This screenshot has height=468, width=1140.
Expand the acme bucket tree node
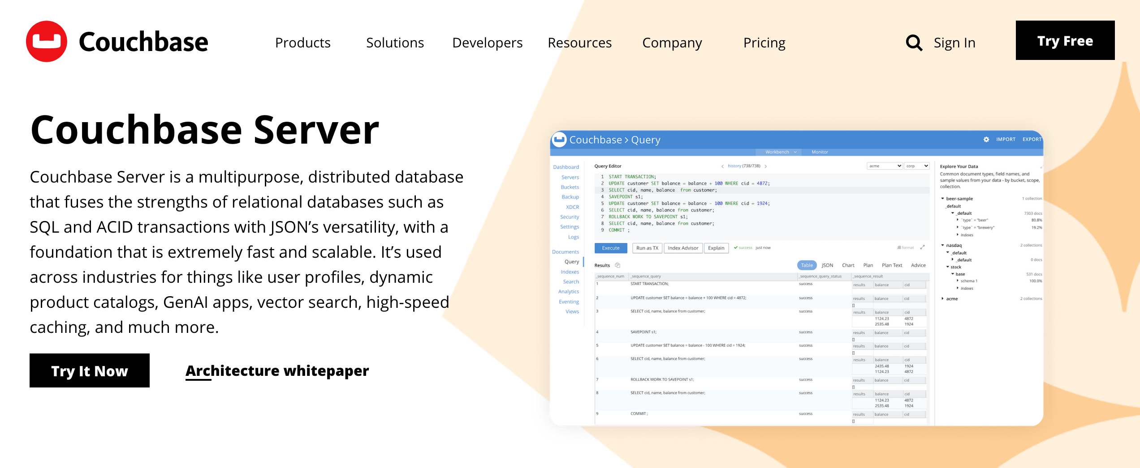943,298
